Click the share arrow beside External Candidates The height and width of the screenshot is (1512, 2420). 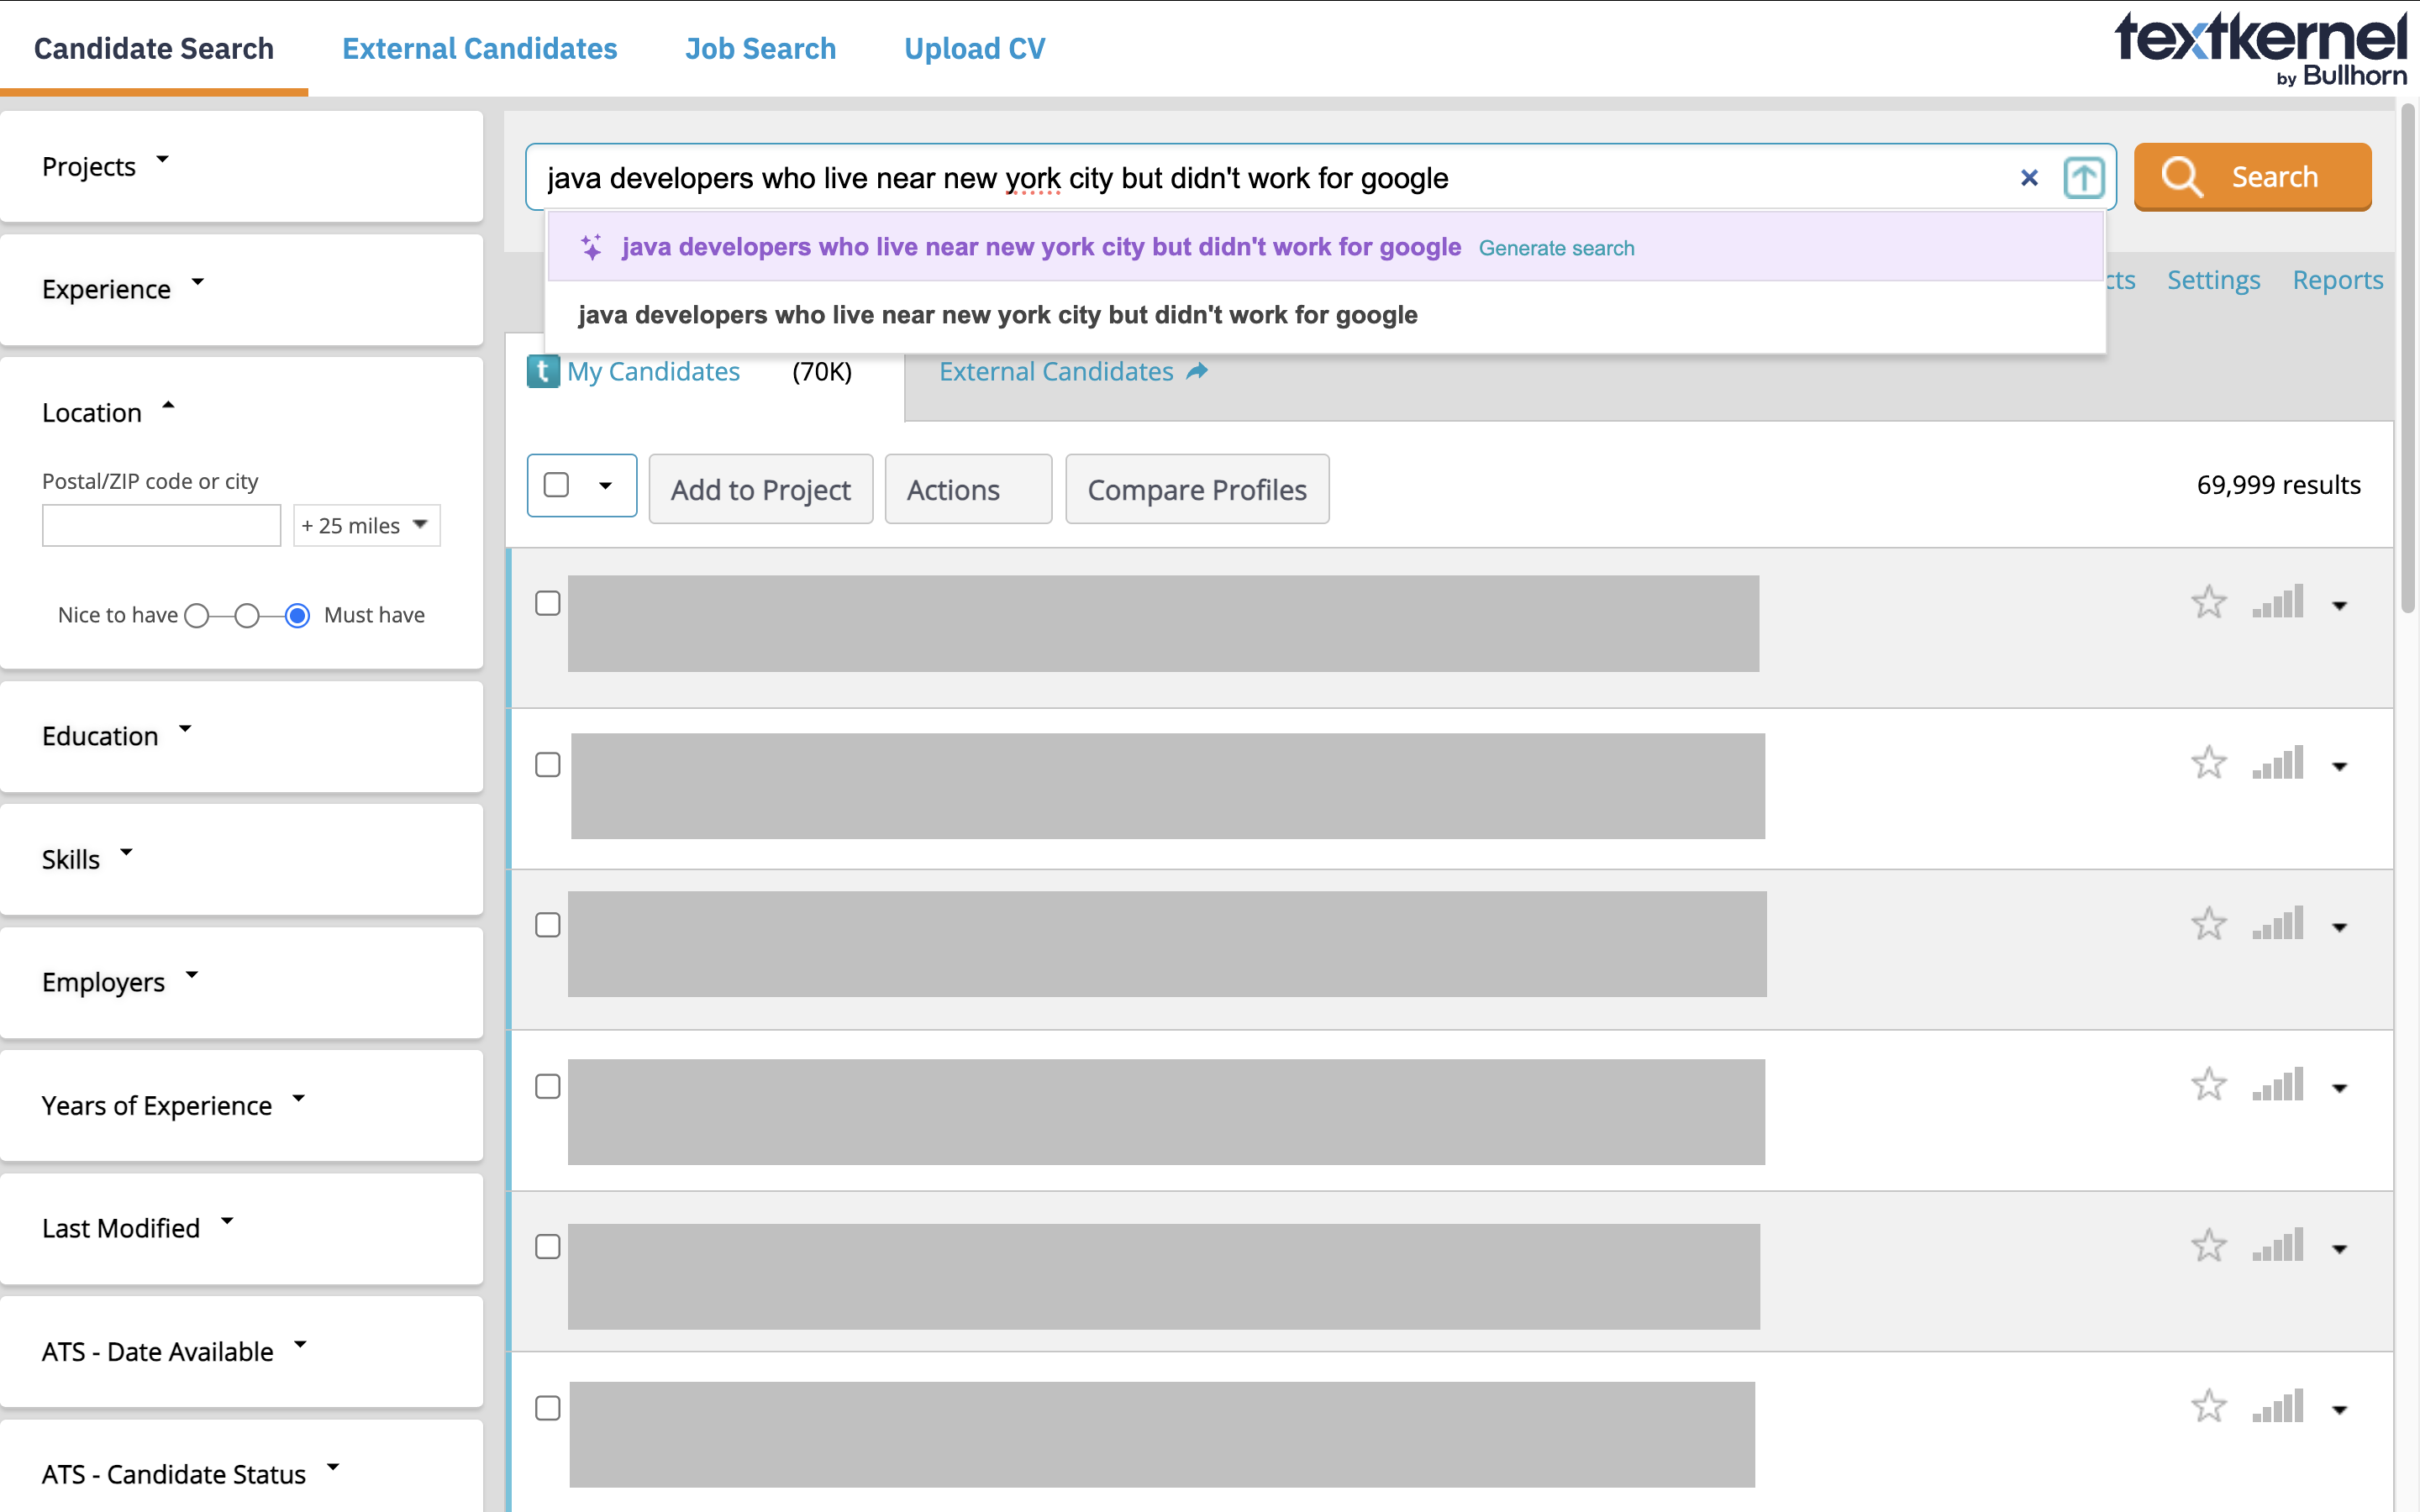click(x=1197, y=371)
